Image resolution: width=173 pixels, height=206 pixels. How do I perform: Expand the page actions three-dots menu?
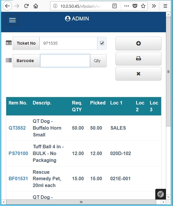pos(126,6)
